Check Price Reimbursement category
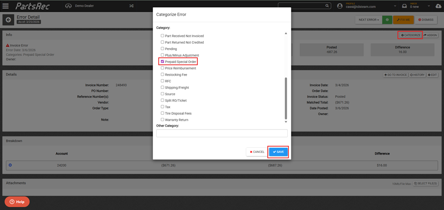 coord(162,68)
